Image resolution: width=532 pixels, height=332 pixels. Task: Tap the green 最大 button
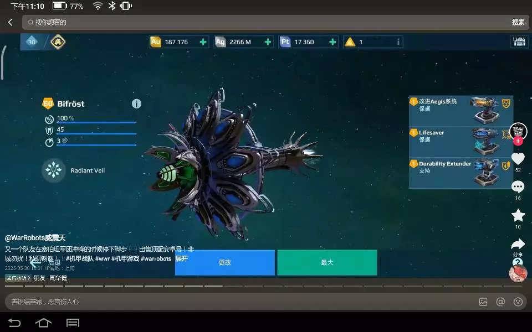point(327,262)
